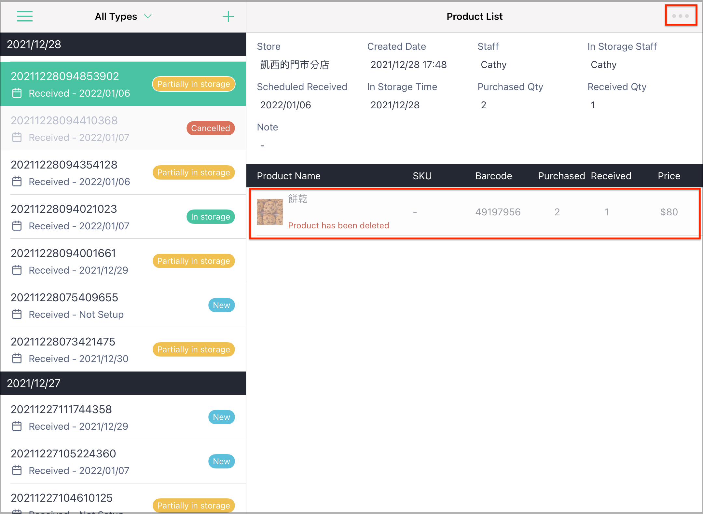This screenshot has width=703, height=514.
Task: Click calendar icon of order 20211228094853902
Action: [17, 93]
